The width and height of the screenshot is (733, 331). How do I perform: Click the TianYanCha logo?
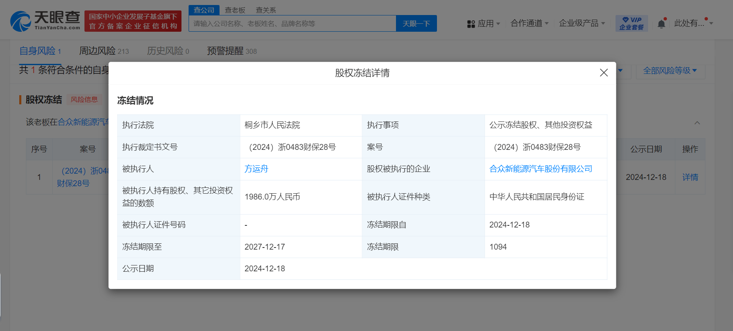pyautogui.click(x=45, y=21)
